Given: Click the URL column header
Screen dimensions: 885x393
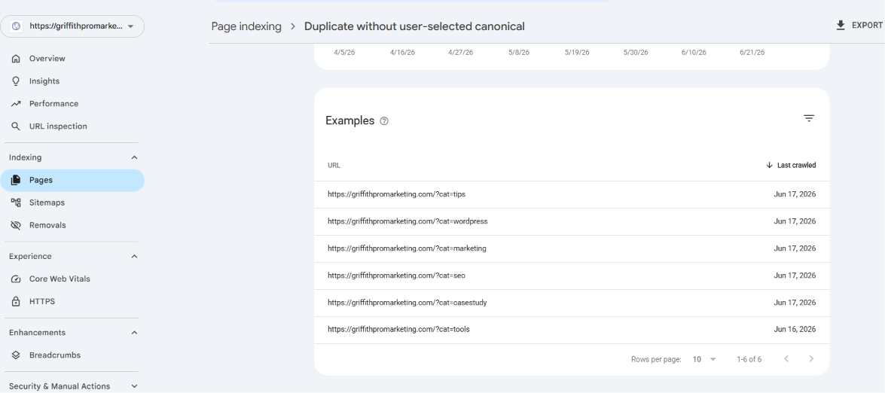Looking at the screenshot, I should [x=334, y=165].
